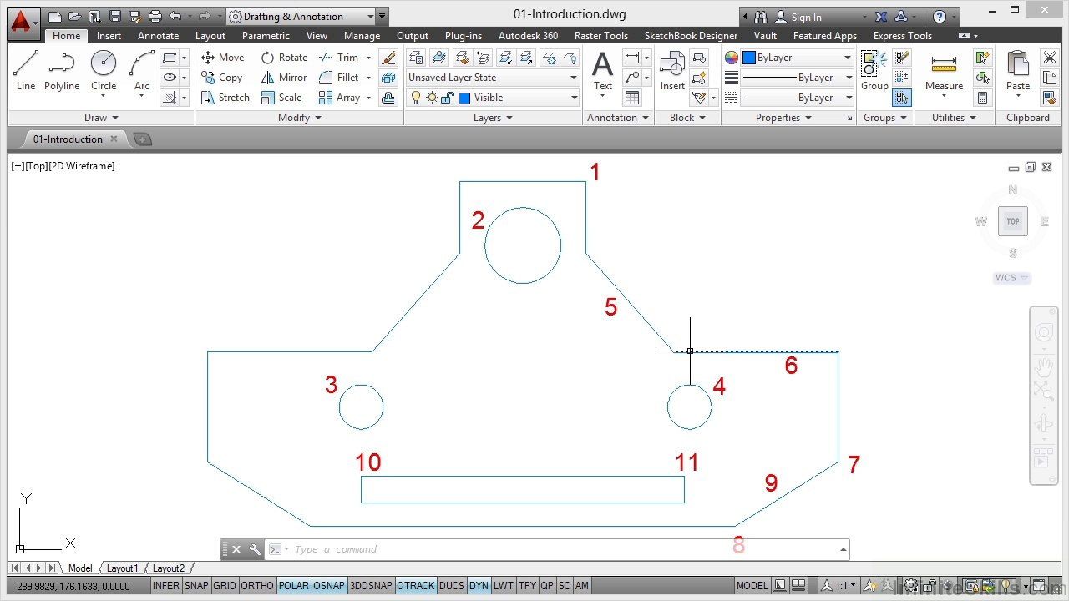Screen dimensions: 1069x601
Task: Toggle SNAP mode
Action: 196,586
